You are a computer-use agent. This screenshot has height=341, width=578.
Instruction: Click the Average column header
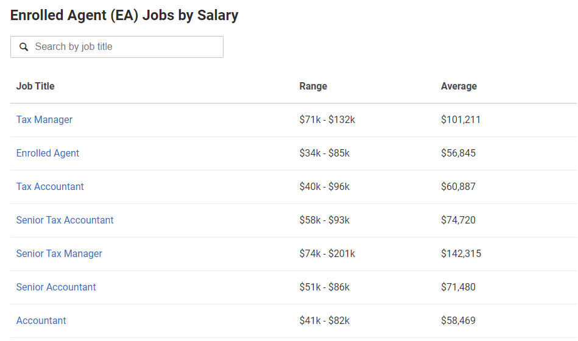(459, 86)
